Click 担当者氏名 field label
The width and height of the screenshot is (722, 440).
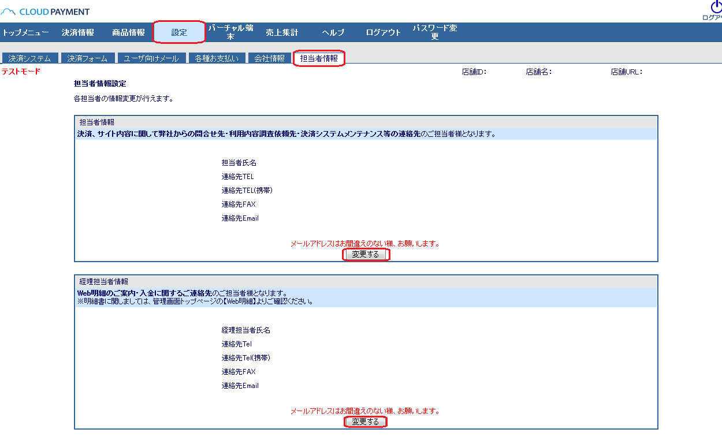(239, 163)
